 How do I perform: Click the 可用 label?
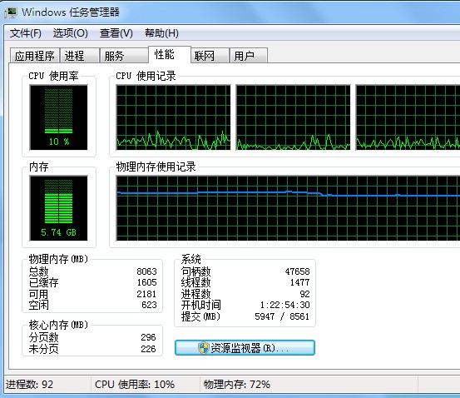pyautogui.click(x=38, y=294)
